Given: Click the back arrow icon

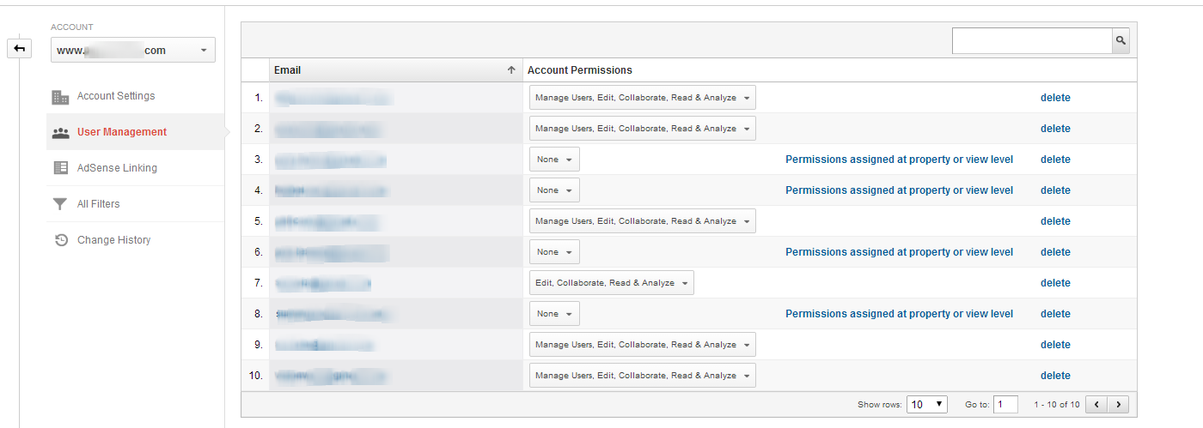Looking at the screenshot, I should coord(19,49).
